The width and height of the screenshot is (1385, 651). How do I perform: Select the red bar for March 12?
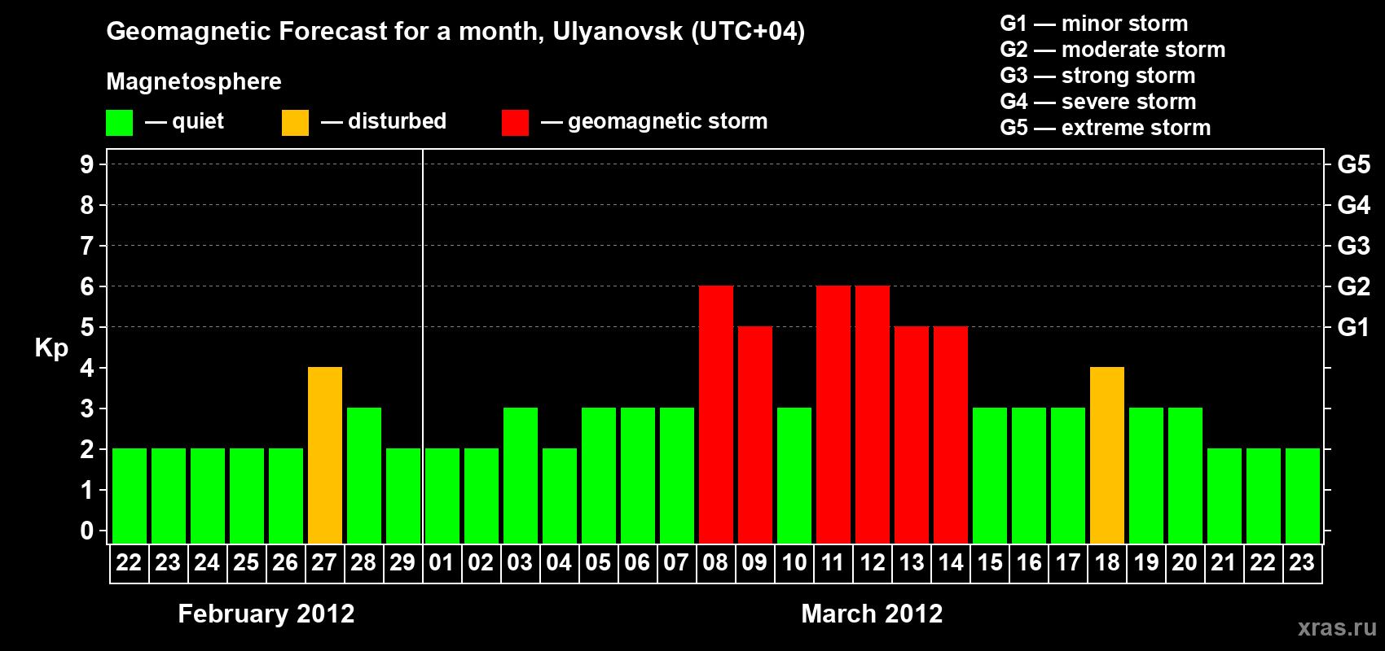click(873, 414)
